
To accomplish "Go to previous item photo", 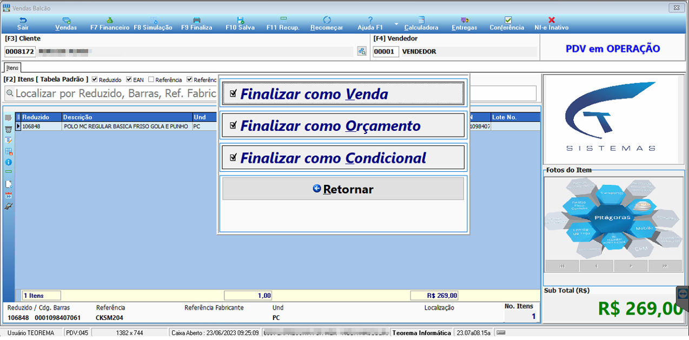I will click(x=597, y=266).
